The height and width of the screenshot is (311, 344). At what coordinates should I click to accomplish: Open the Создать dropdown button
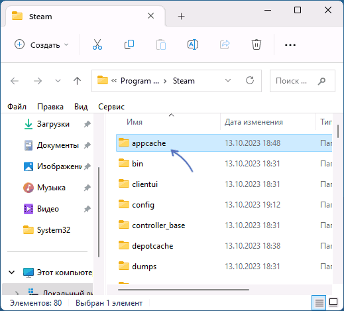pos(42,45)
